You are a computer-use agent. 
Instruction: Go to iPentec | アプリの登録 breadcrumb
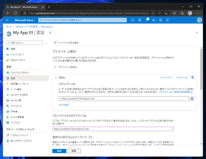click(x=26, y=27)
